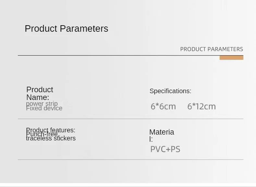Click the wrapped "l:" under Materia
The width and height of the screenshot is (256, 187).
coord(151,139)
